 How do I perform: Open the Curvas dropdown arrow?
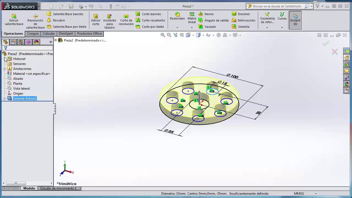[282, 28]
